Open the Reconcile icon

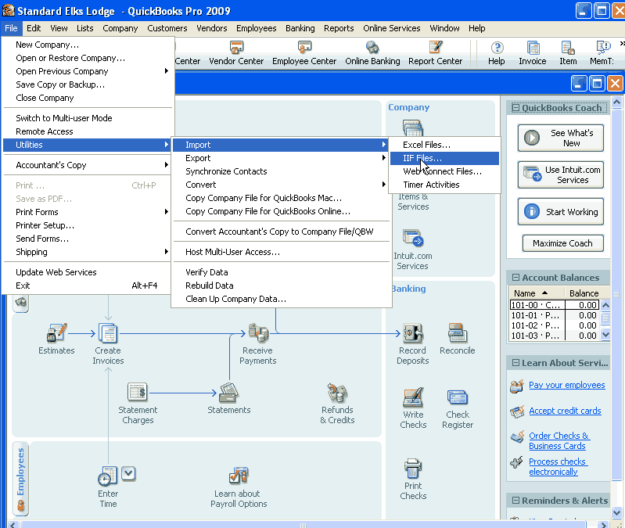(x=457, y=334)
